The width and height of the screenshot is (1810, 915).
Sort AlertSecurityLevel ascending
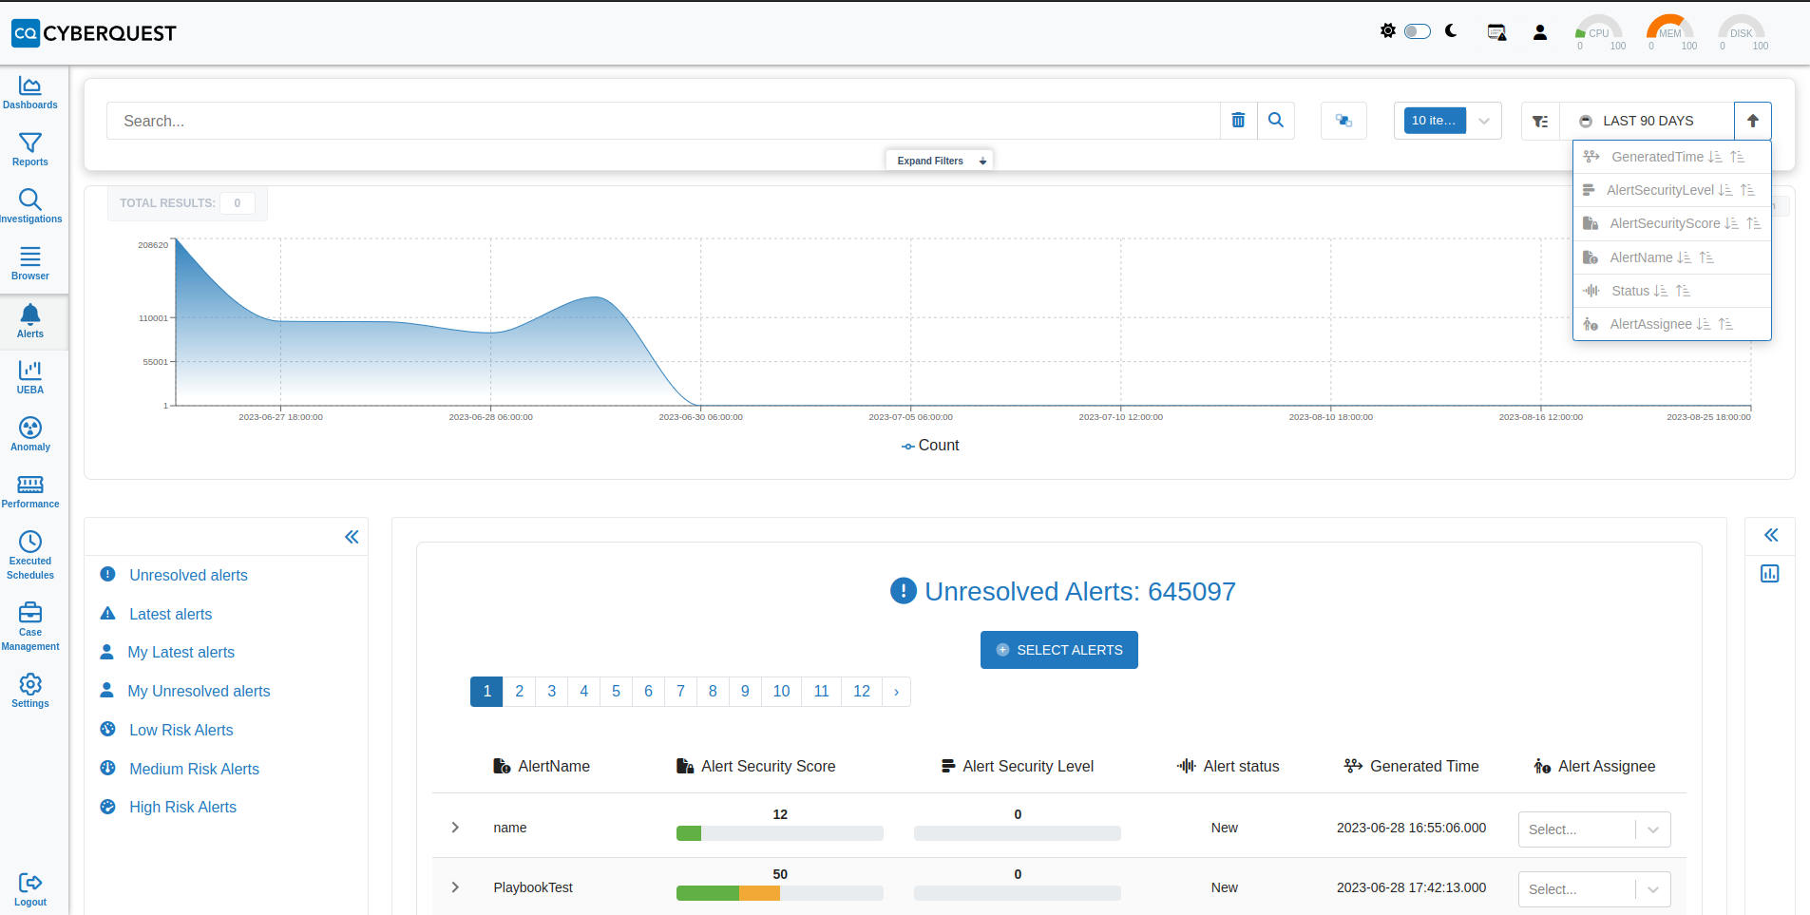(x=1747, y=190)
